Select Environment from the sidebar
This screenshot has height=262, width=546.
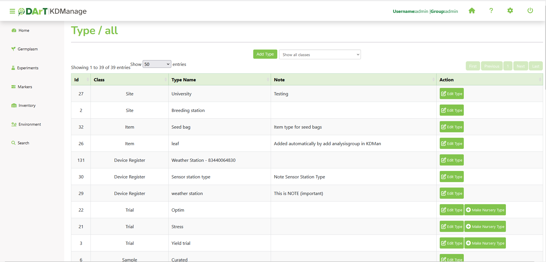(x=30, y=125)
